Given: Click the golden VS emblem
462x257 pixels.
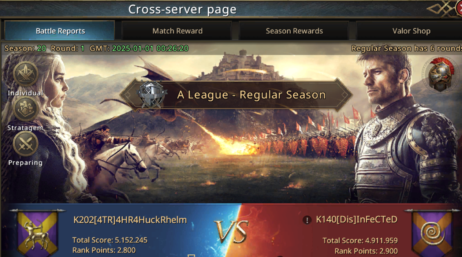Looking at the screenshot, I should pos(231,232).
